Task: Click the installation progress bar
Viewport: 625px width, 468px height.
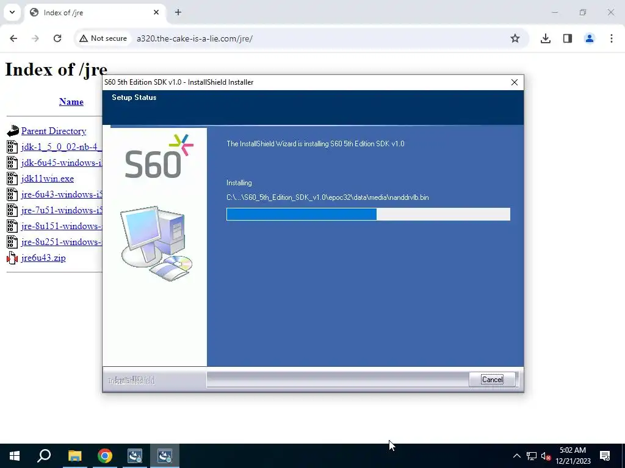Action: pos(368,214)
